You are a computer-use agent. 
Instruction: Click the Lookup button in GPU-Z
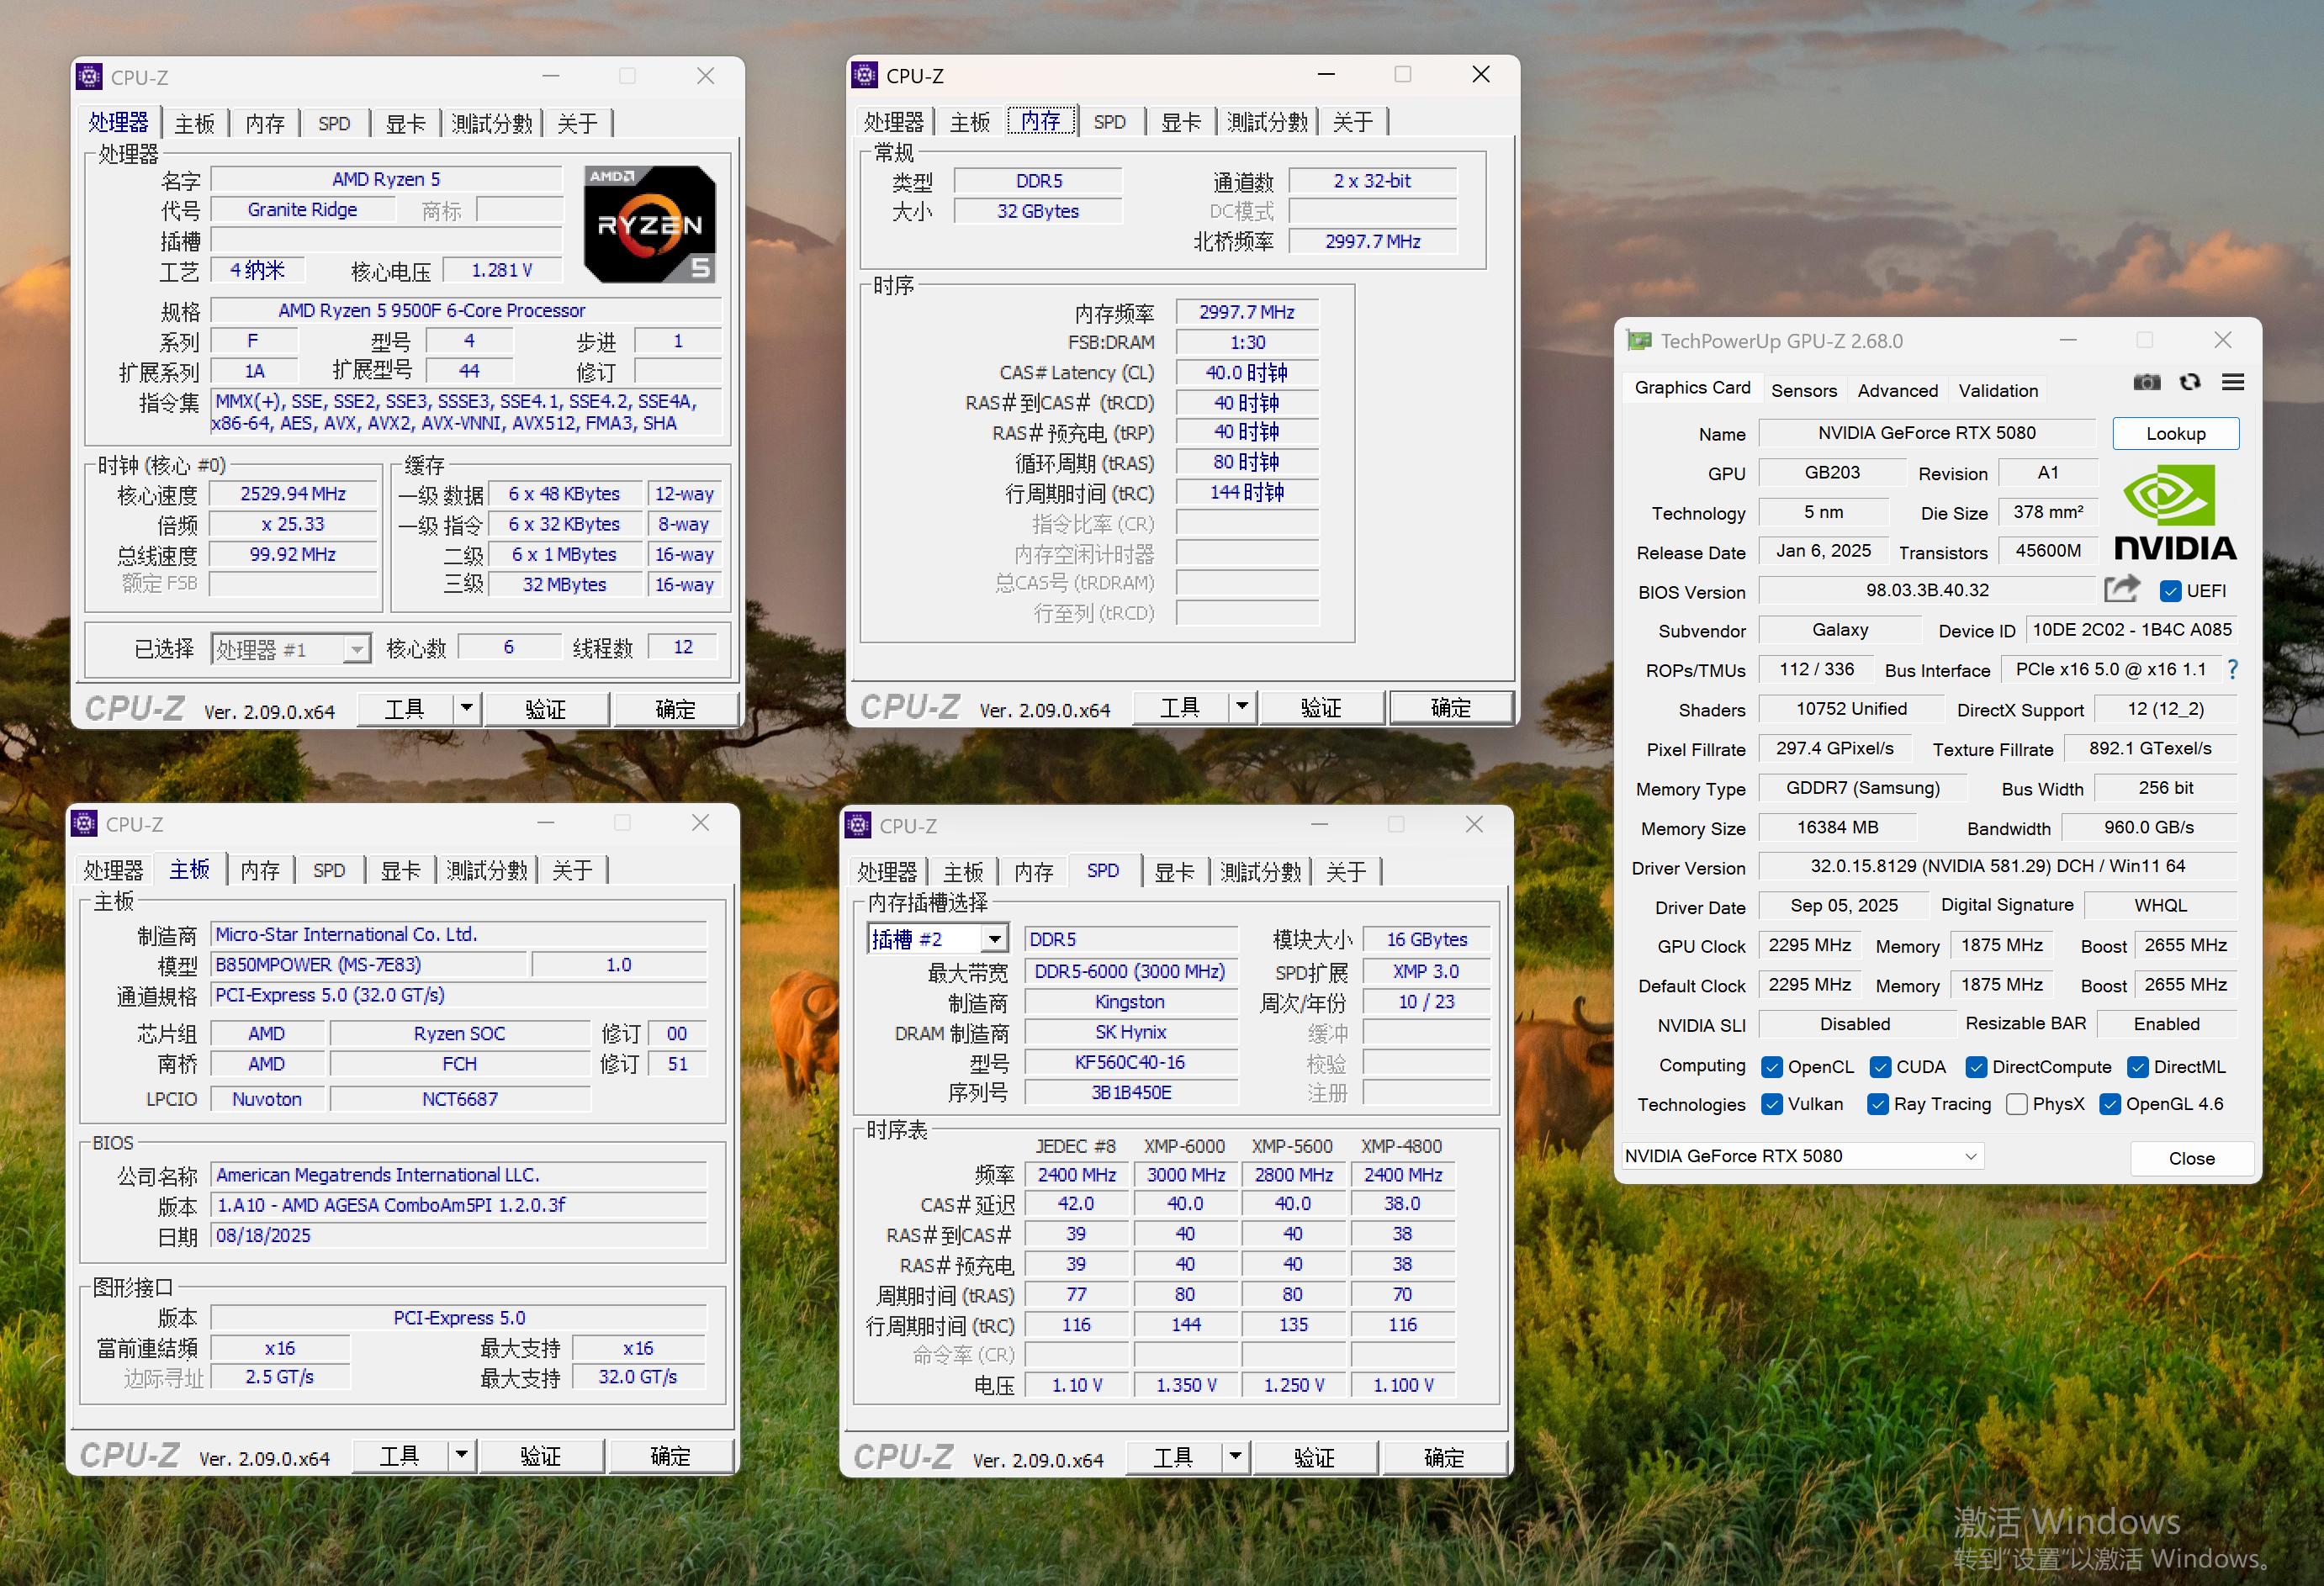2175,433
